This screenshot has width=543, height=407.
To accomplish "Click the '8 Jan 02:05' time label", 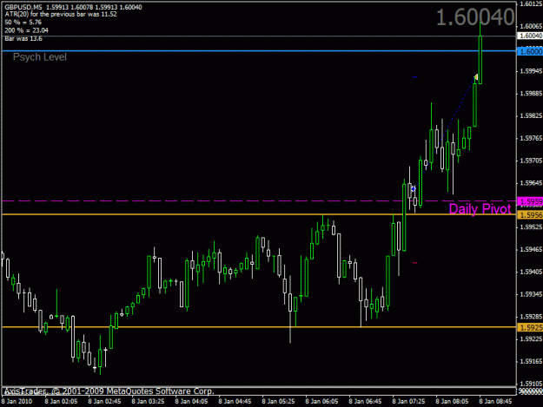I will pos(61,402).
